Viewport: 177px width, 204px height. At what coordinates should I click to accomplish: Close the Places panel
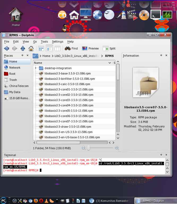click(28, 55)
